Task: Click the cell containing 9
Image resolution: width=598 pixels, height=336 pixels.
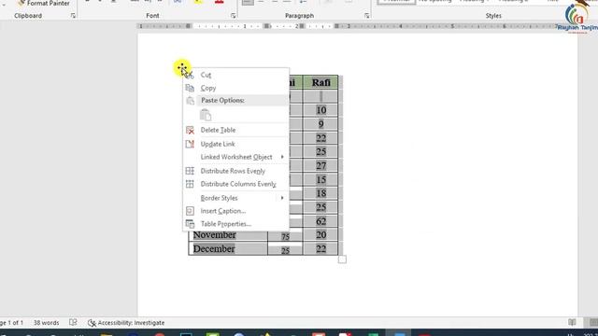Action: pos(320,124)
